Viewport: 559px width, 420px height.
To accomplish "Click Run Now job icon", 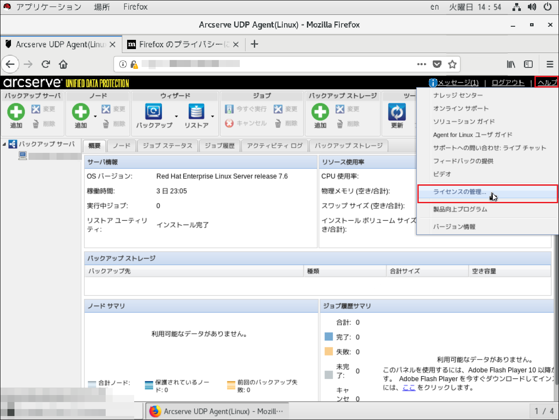I will pyautogui.click(x=229, y=109).
